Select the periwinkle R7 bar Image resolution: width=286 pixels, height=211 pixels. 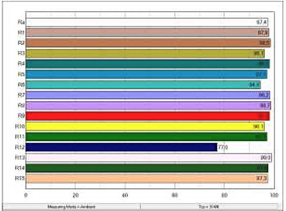[143, 95]
